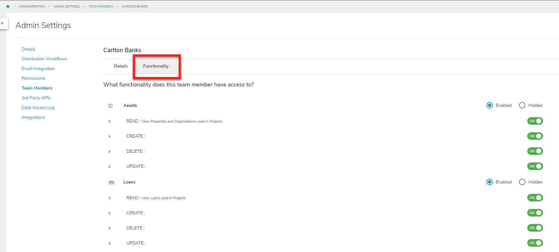Click the x icon beside Assets READ

point(109,121)
